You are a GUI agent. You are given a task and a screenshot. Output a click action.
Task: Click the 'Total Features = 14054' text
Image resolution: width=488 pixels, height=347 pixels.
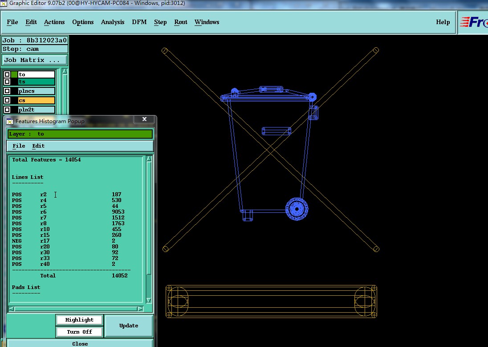point(46,160)
